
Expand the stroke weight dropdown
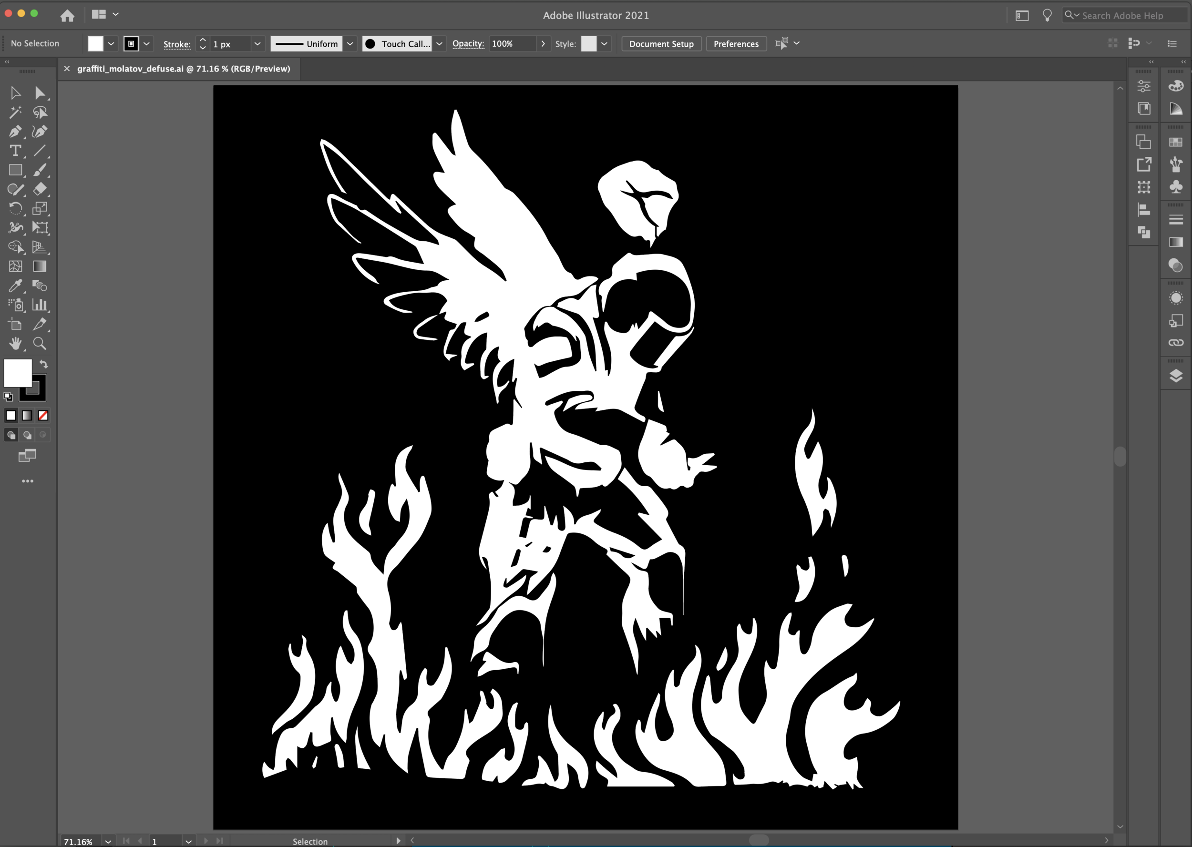click(257, 44)
